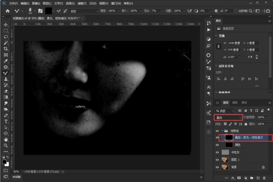Select the Eyedropper tool
The width and height of the screenshot is (273, 182).
pos(6,61)
